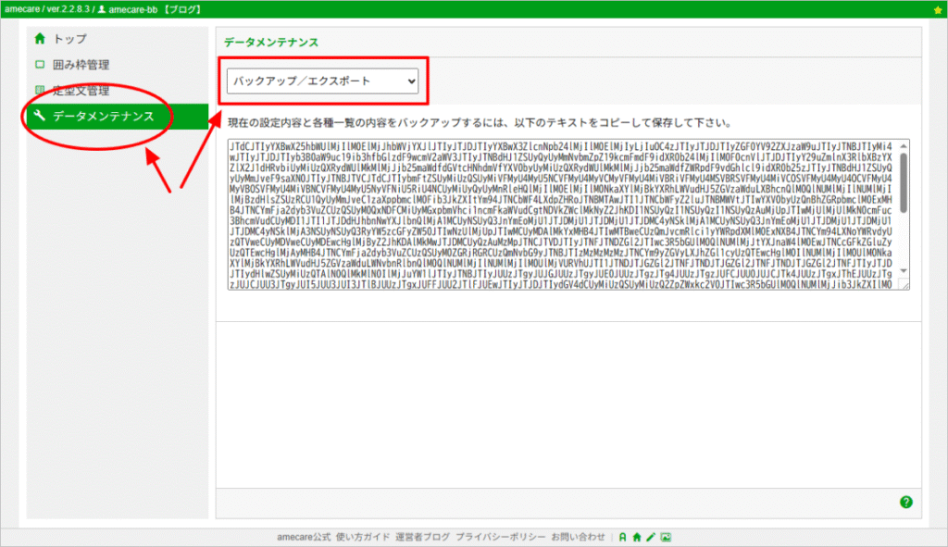
Task: Visit the 運営者ブログ footer link
Action: click(422, 537)
